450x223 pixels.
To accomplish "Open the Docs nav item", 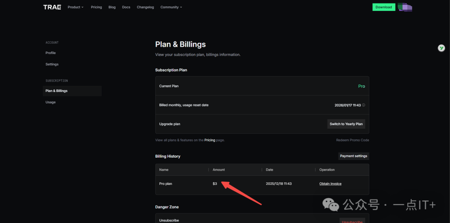I will point(126,7).
